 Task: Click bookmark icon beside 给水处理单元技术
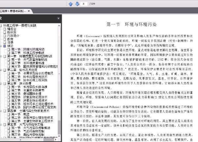point(9,77)
